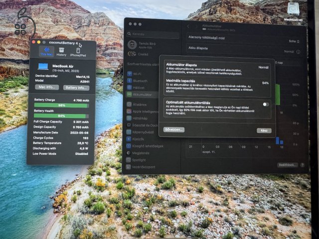Click Akkumulátor állapota Normál value
This screenshot has height=239, width=319.
click(x=263, y=67)
